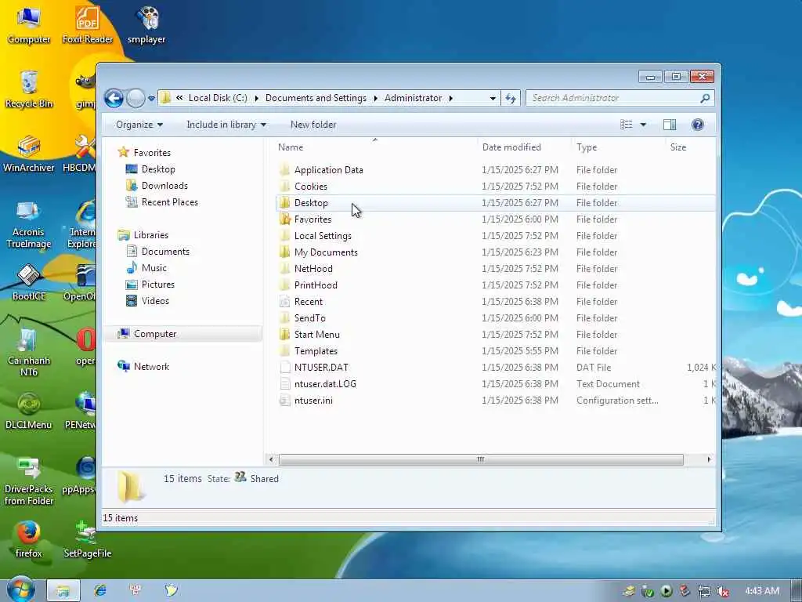Select the Cookies folder

pos(310,187)
